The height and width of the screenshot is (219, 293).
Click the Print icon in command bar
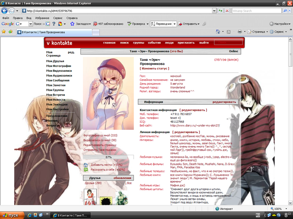[240, 32]
